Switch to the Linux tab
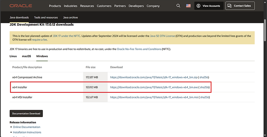Screen dimensions: 267x137 14,56
